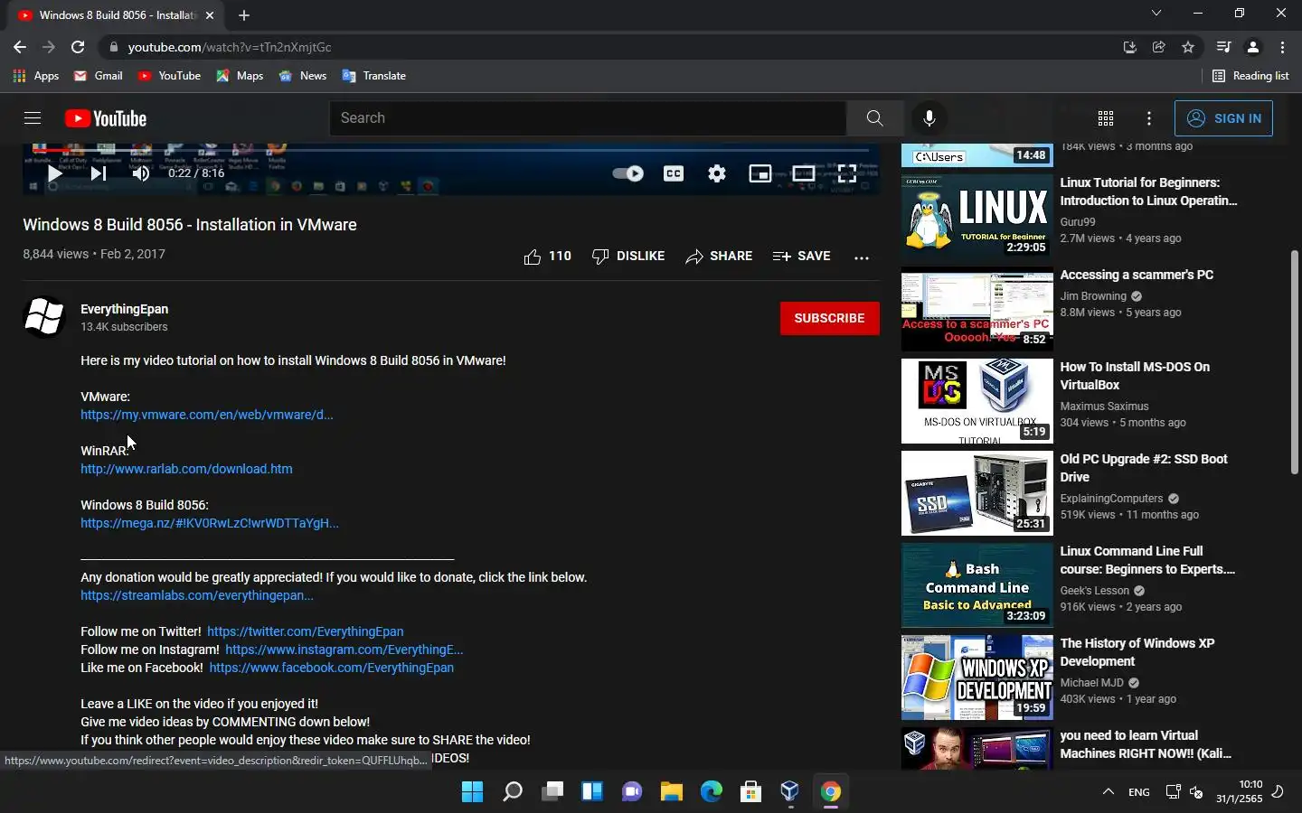1302x813 pixels.
Task: Bookmark this page with star
Action: tap(1188, 47)
